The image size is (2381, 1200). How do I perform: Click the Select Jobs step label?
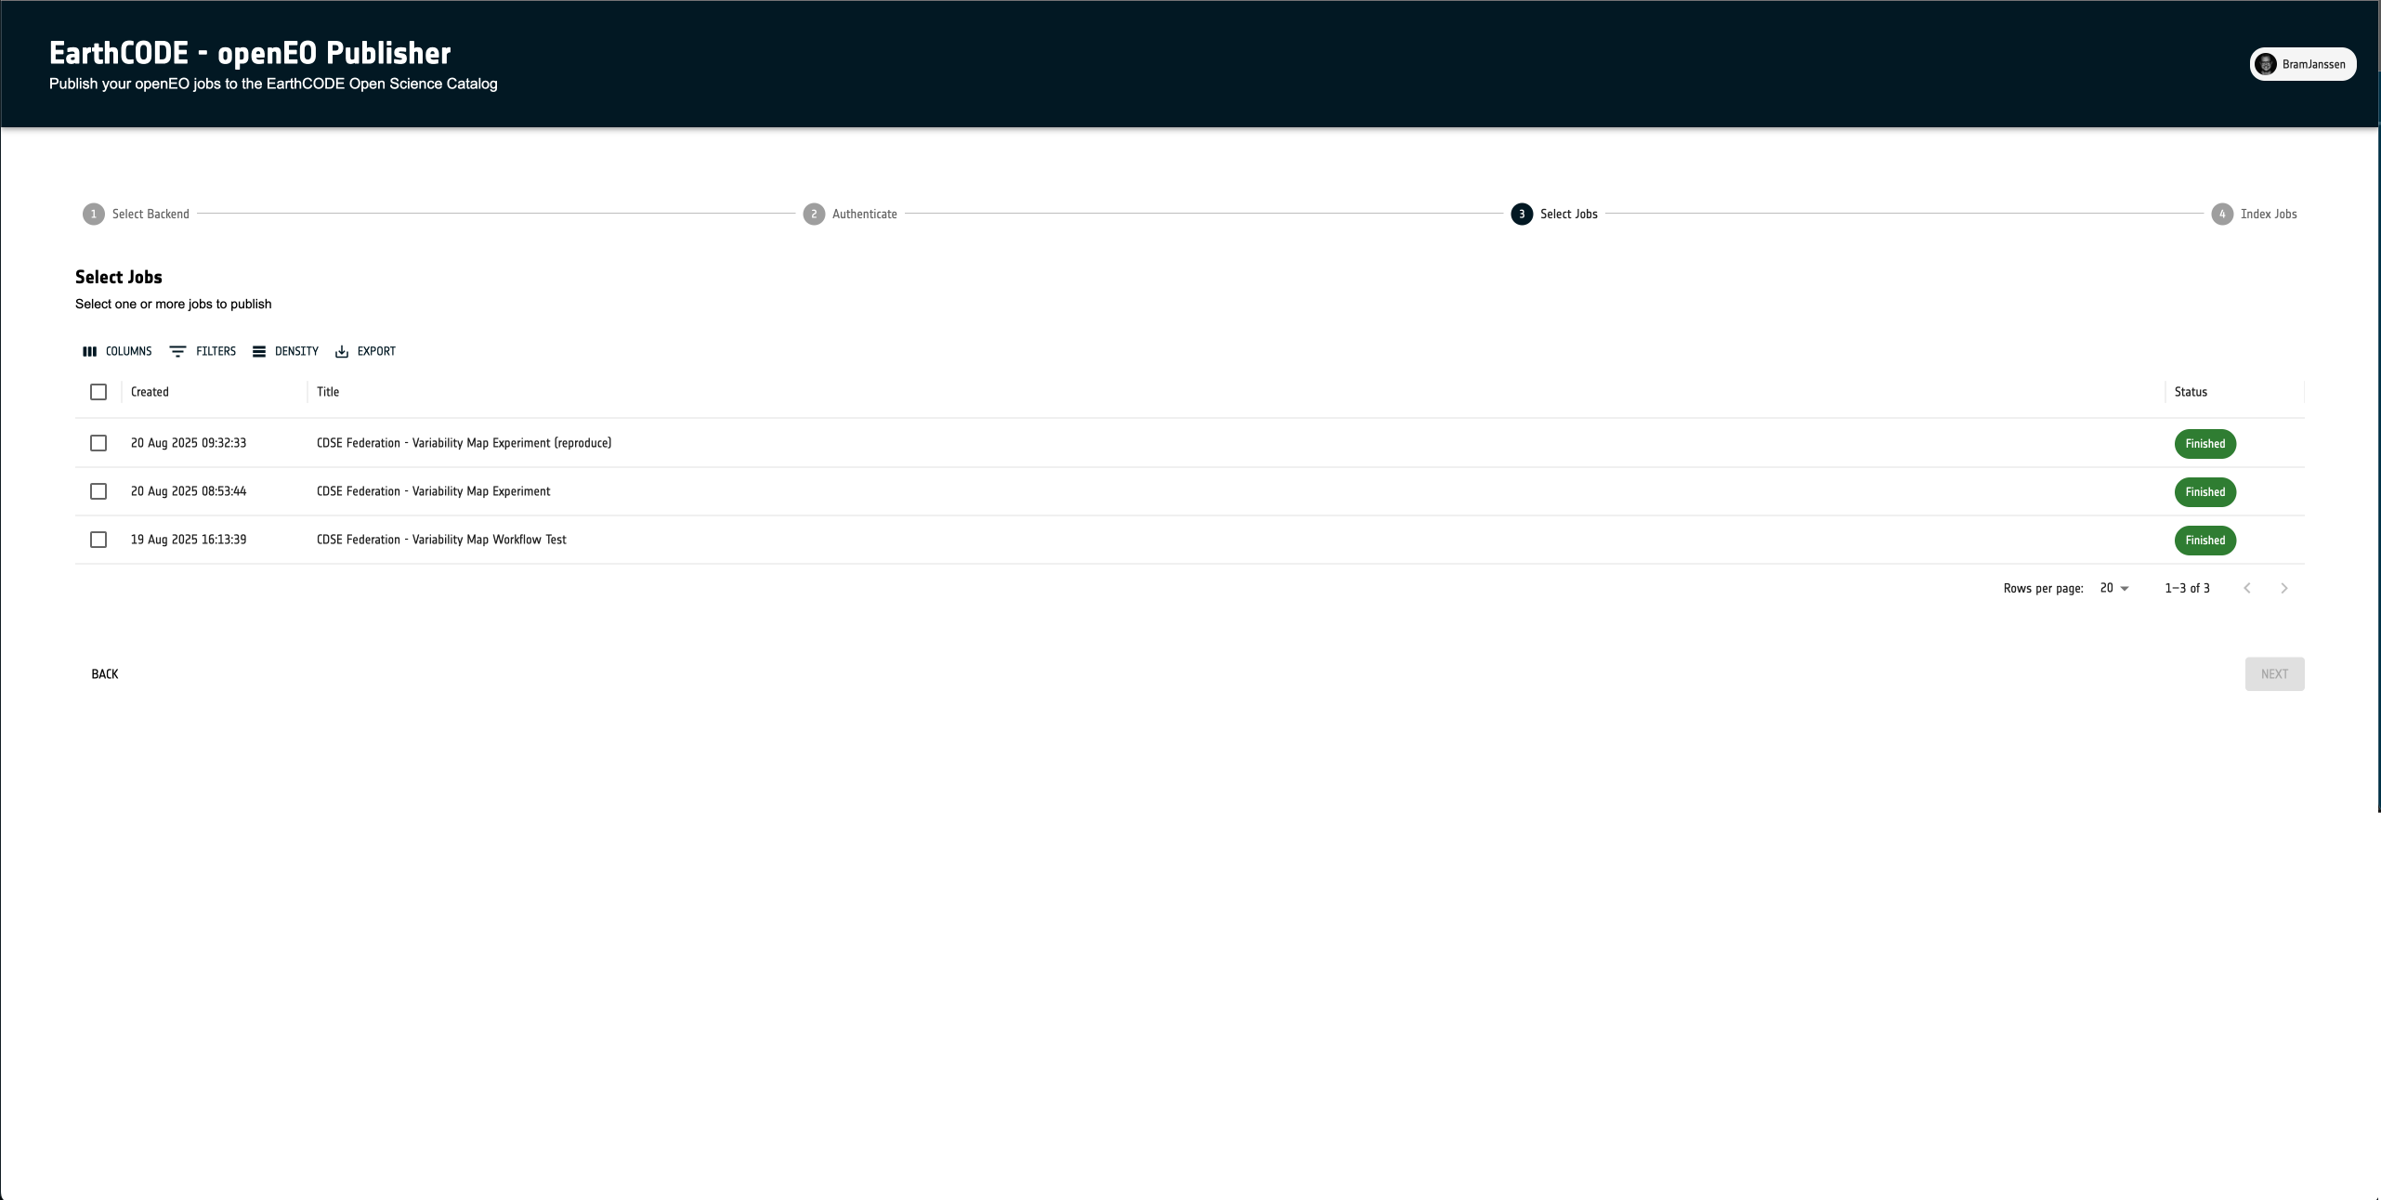(1567, 214)
